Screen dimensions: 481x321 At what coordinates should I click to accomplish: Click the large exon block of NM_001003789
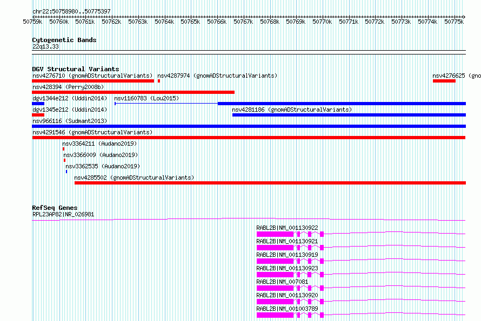coord(275,315)
